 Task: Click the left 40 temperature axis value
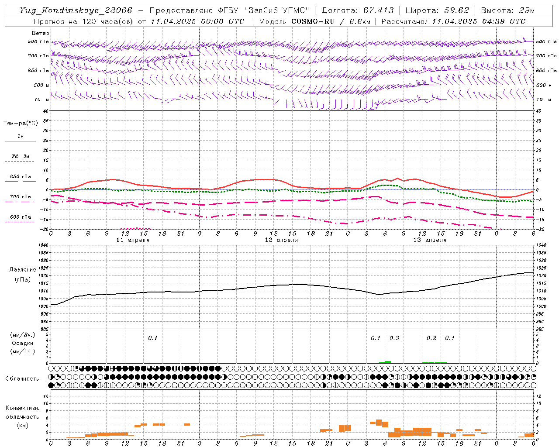point(46,111)
